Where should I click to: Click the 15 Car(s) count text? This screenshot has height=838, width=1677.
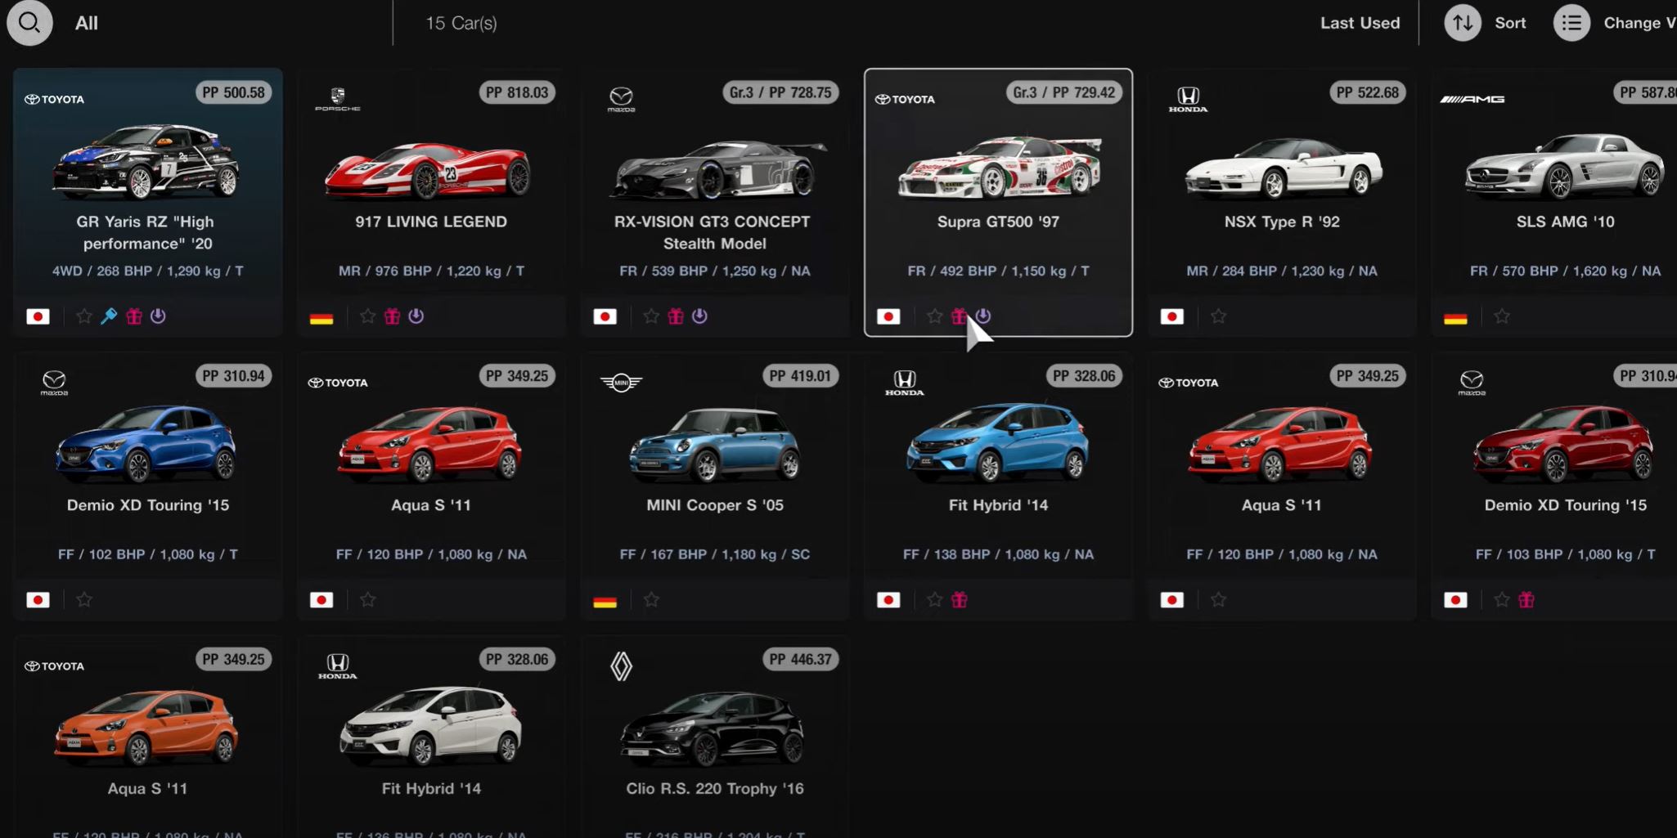coord(461,23)
